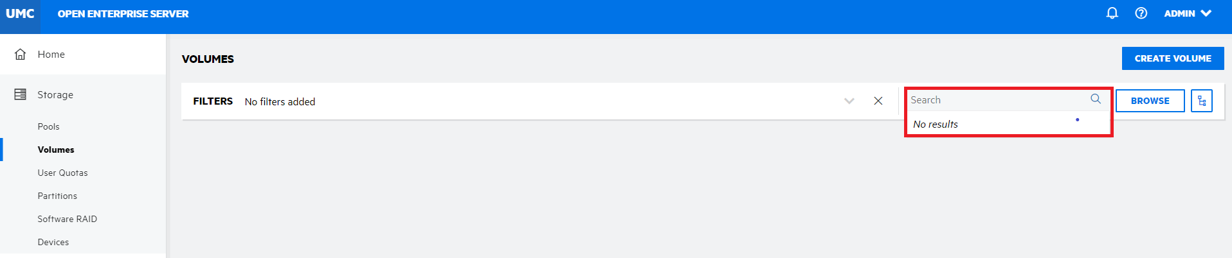
Task: Click the CREATE VOLUME button
Action: coord(1173,58)
